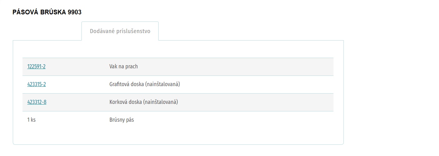Click the word príslušenstvo on the tab
This screenshot has width=439, height=156.
[135, 32]
